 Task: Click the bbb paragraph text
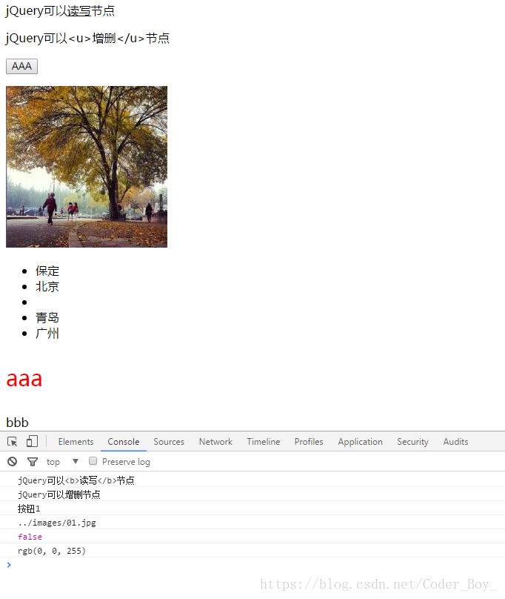(x=17, y=423)
